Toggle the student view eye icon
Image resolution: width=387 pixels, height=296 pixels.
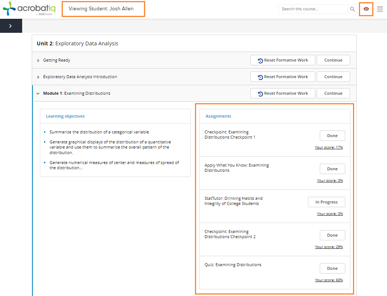(x=366, y=9)
